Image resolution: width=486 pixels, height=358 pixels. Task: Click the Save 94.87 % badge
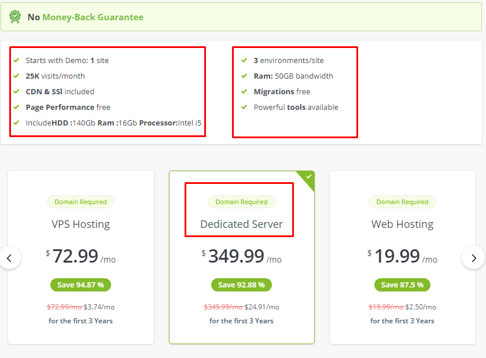click(80, 285)
